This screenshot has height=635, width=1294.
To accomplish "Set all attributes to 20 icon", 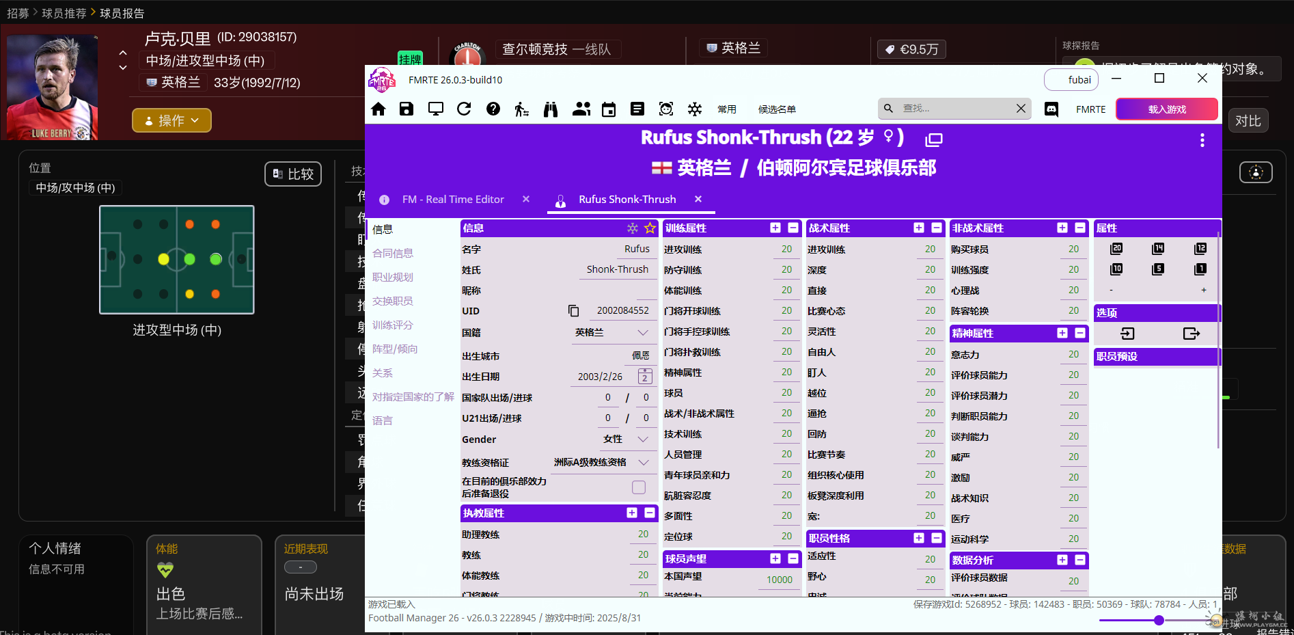I will 1116,249.
